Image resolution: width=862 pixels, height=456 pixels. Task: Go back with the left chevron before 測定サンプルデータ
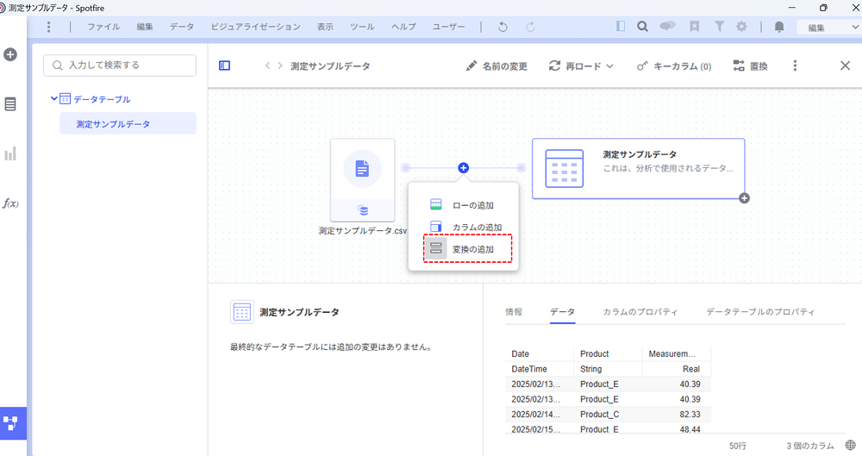(x=267, y=66)
